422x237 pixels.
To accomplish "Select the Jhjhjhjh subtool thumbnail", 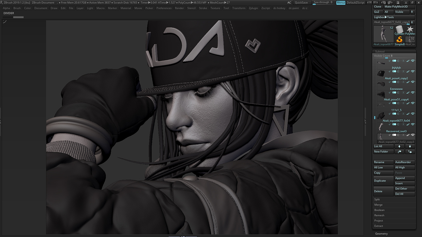I will (381, 63).
